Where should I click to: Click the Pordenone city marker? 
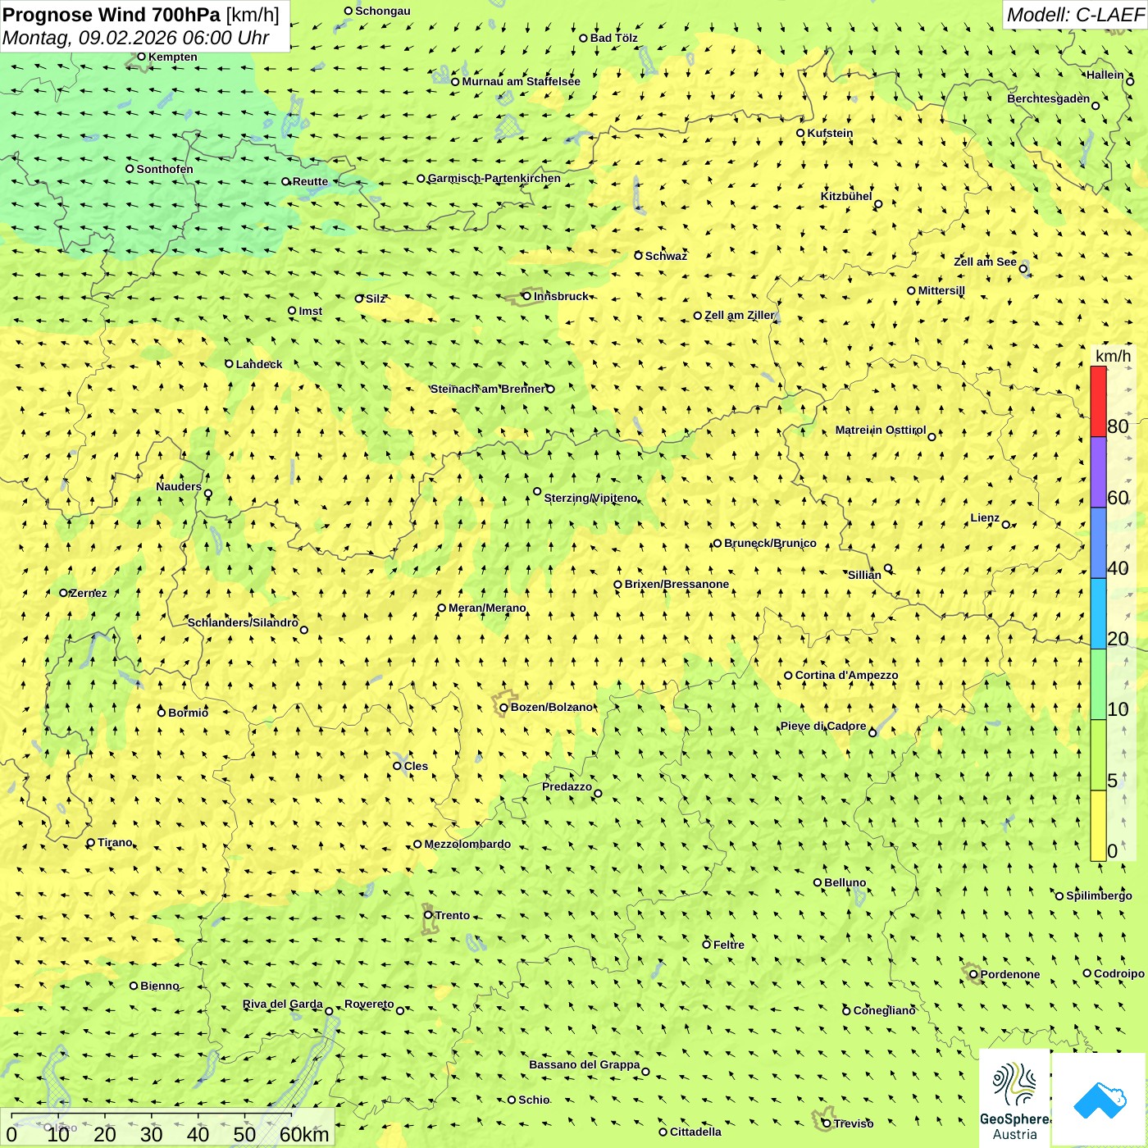[x=973, y=974]
